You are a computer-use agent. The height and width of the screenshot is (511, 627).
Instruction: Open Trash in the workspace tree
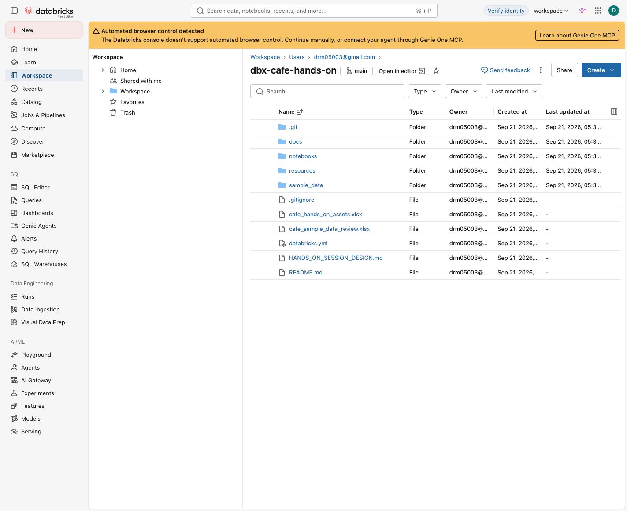[127, 112]
